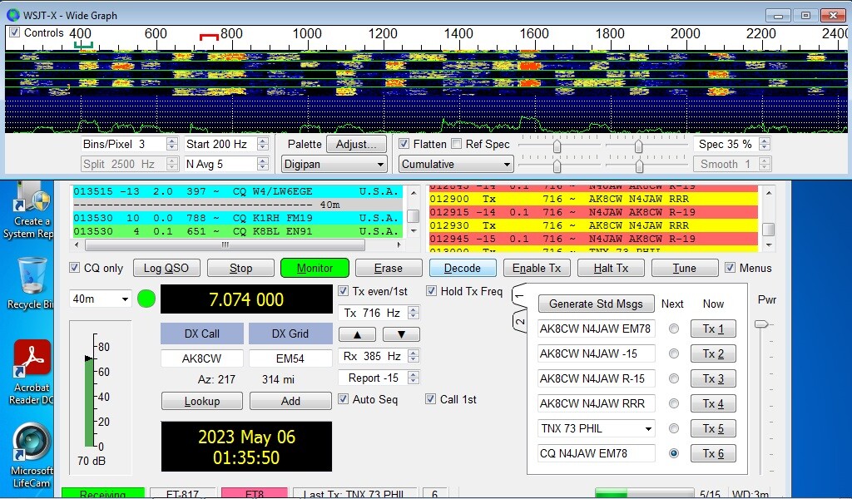The width and height of the screenshot is (852, 499).
Task: Expand the 40m band dropdown
Action: 102,299
